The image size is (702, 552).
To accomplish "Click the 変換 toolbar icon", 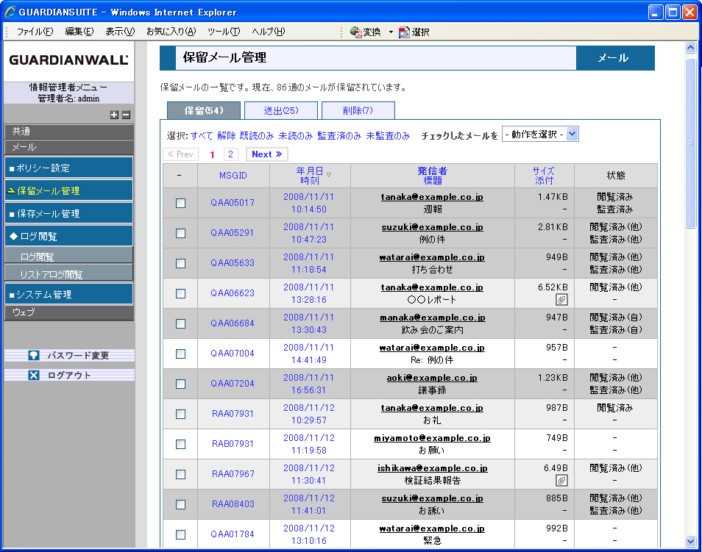I will (356, 32).
